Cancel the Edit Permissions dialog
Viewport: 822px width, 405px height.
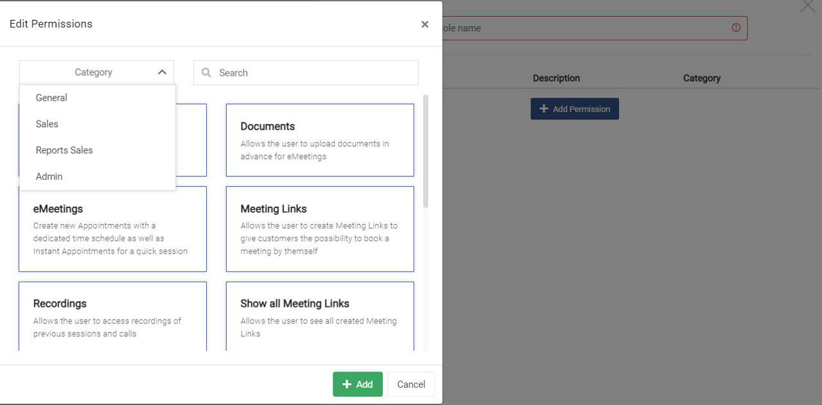coord(411,384)
